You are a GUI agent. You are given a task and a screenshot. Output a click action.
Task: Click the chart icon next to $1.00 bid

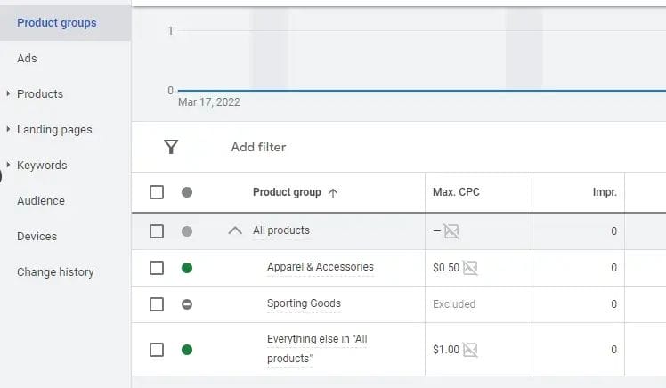pyautogui.click(x=470, y=350)
